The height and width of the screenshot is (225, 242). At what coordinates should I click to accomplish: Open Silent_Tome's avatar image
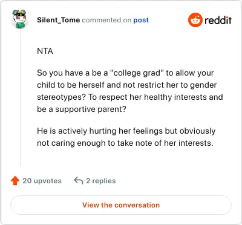tap(19, 19)
